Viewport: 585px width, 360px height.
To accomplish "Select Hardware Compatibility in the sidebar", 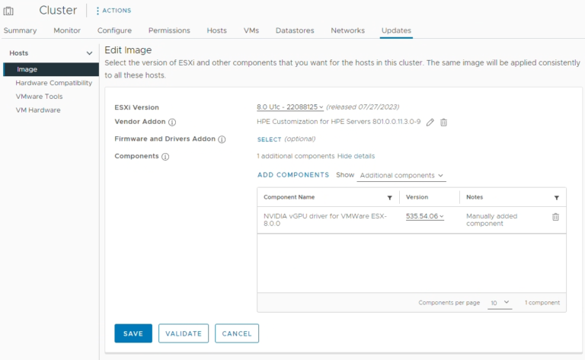I will click(x=53, y=83).
